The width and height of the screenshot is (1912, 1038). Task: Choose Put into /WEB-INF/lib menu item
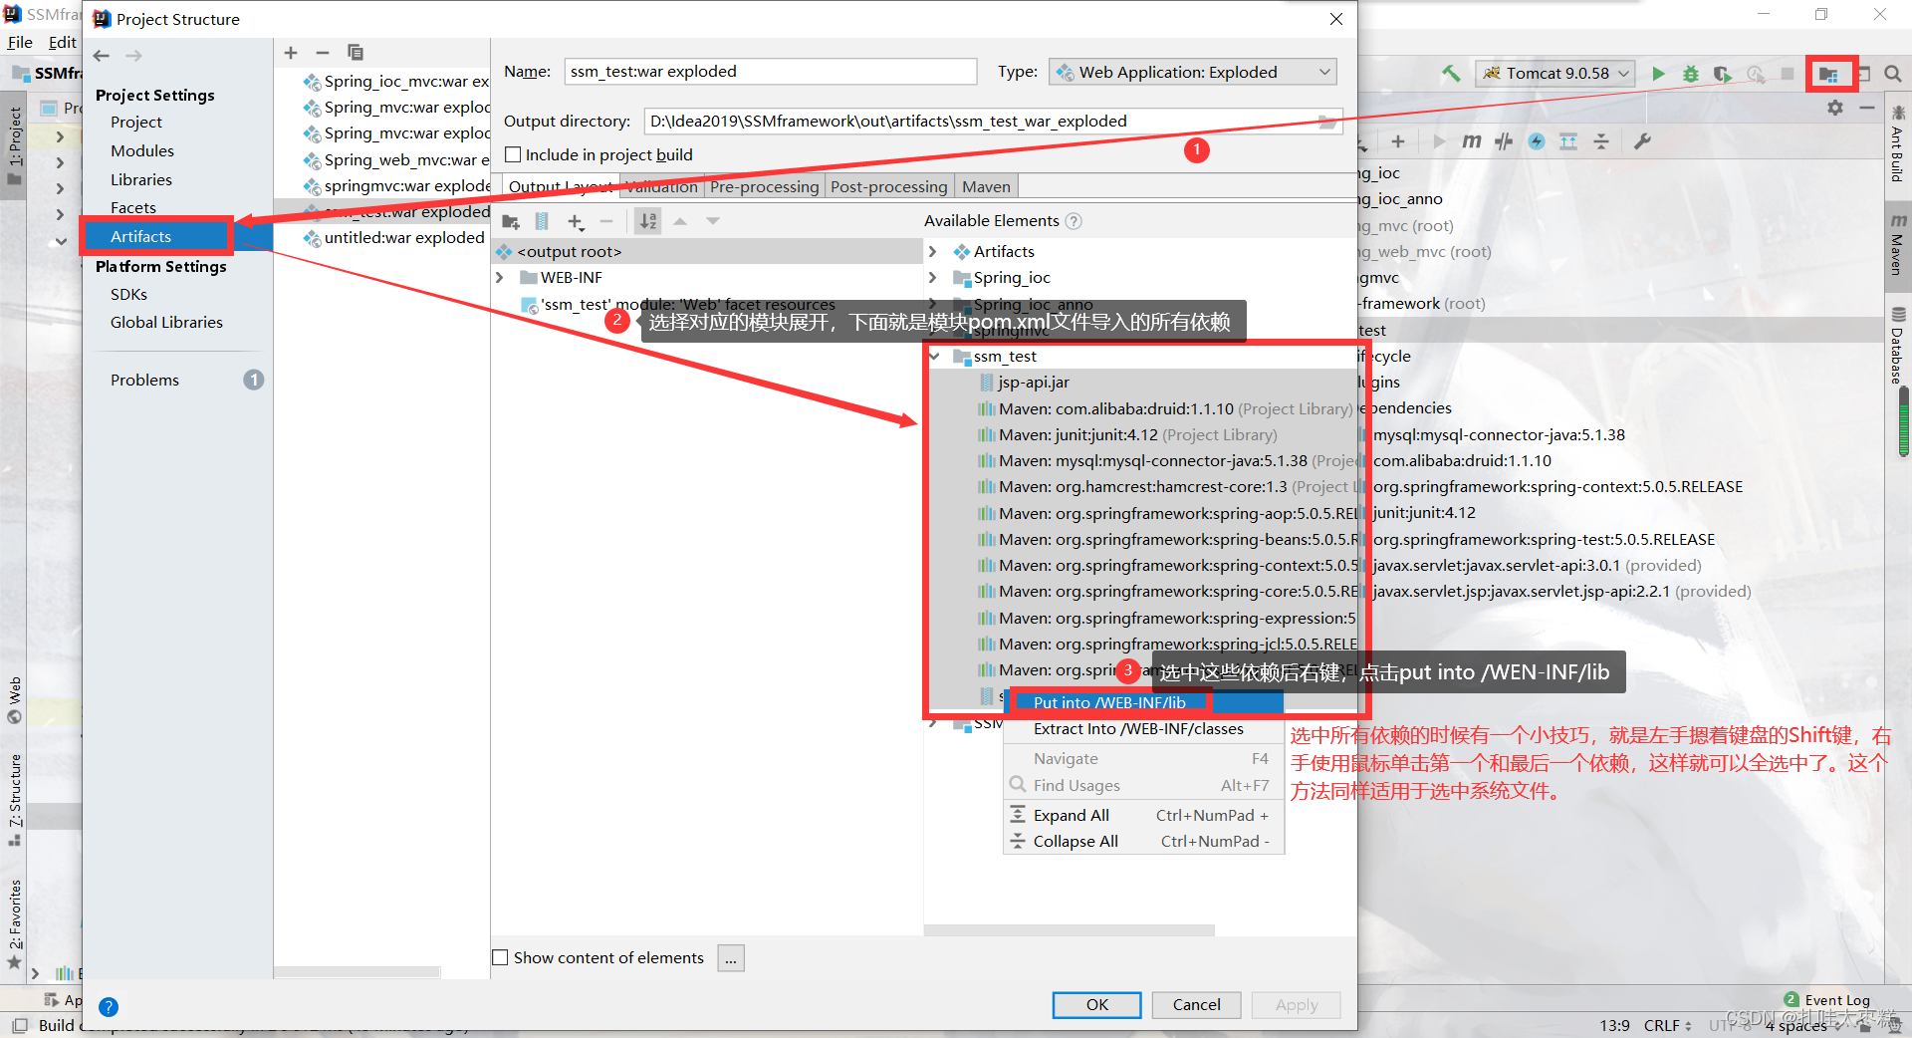click(1143, 702)
